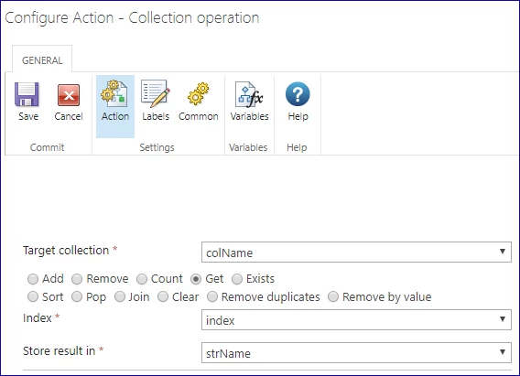Click the blue Help question mark icon
This screenshot has height=376, width=520.
pyautogui.click(x=298, y=94)
